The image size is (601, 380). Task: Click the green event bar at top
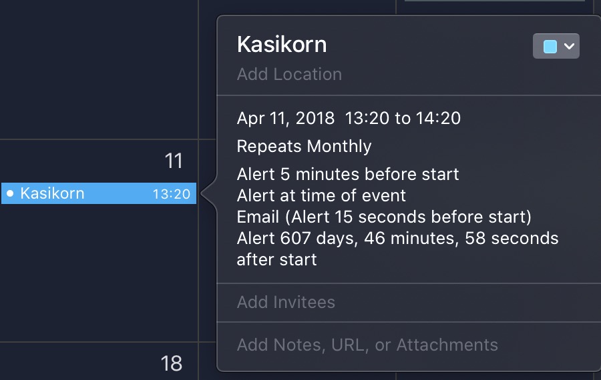pyautogui.click(x=494, y=1)
